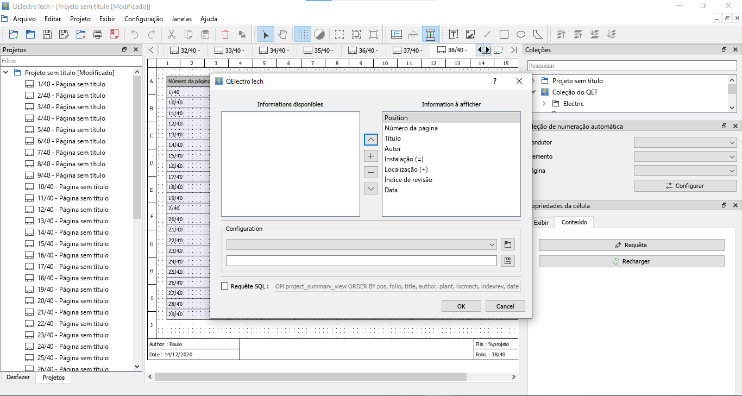This screenshot has height=396, width=742.
Task: Expand the Electric collection folder
Action: pyautogui.click(x=545, y=103)
